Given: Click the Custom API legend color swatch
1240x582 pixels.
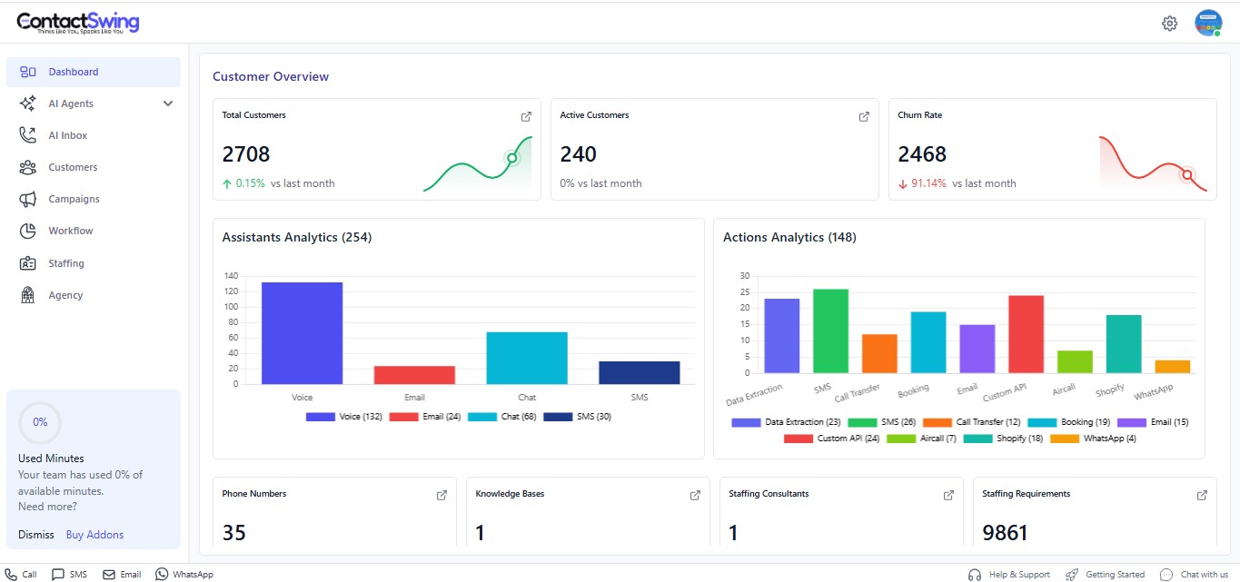Looking at the screenshot, I should tap(798, 439).
